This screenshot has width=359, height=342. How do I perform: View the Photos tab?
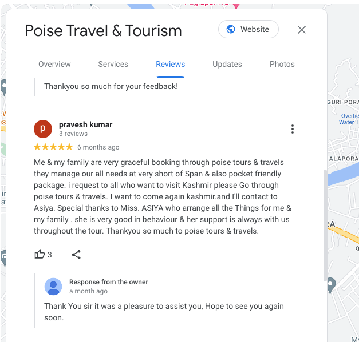[282, 64]
